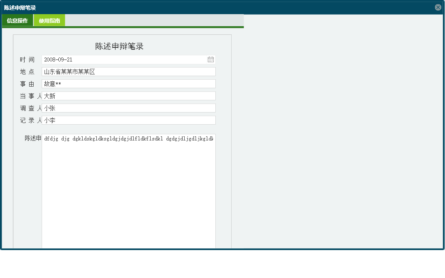This screenshot has height=278, width=445.
Task: Click the 陈述申辩笔录 form heading
Action: tap(119, 46)
